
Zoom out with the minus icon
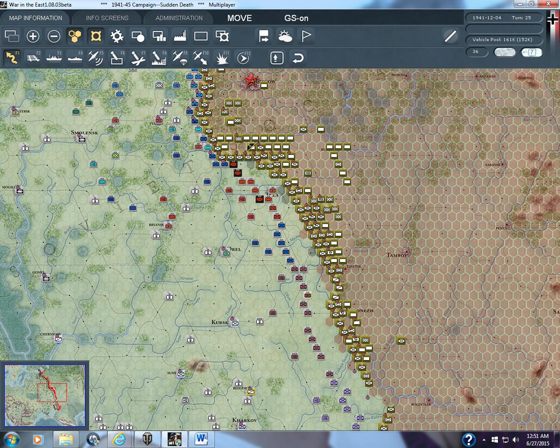(x=54, y=36)
